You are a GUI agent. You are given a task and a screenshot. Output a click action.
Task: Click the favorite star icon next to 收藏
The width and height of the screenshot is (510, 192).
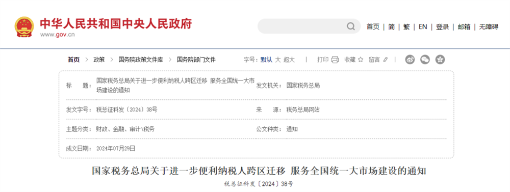tap(361, 60)
